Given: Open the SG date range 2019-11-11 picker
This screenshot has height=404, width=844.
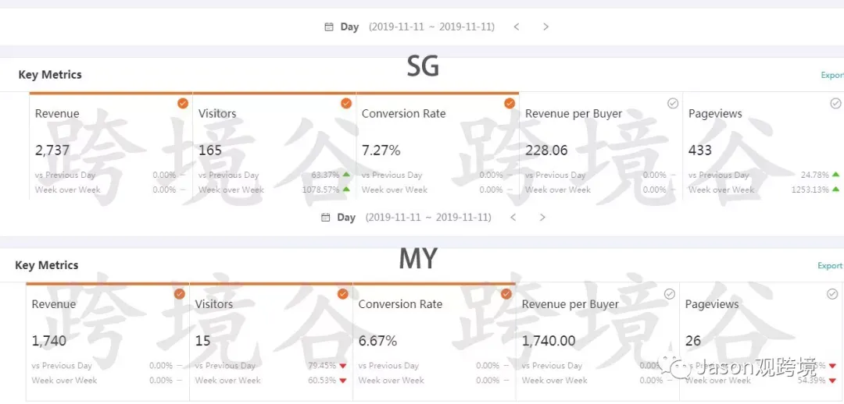Looking at the screenshot, I should (431, 27).
